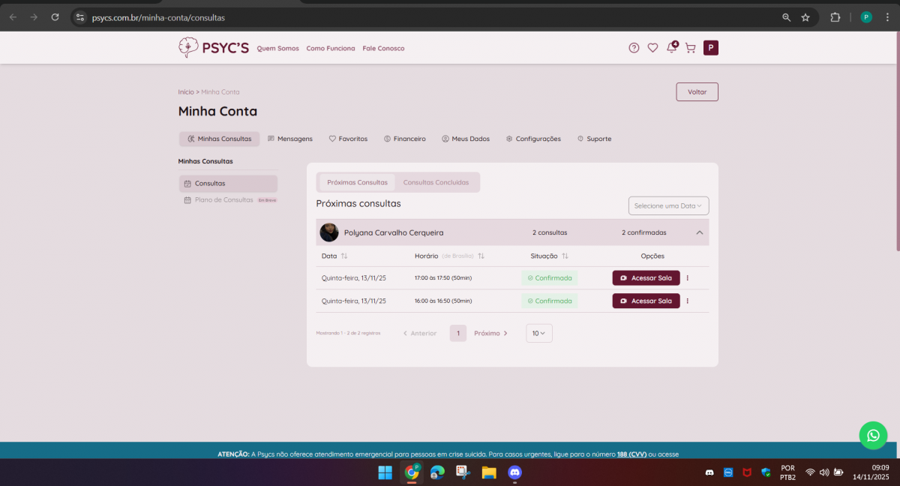Viewport: 900px width, 486px height.
Task: Open the Financeiro tab
Action: click(404, 139)
